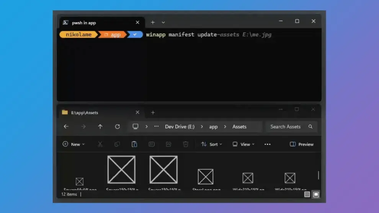Go up one folder level
The image size is (379, 213).
[x=100, y=127]
